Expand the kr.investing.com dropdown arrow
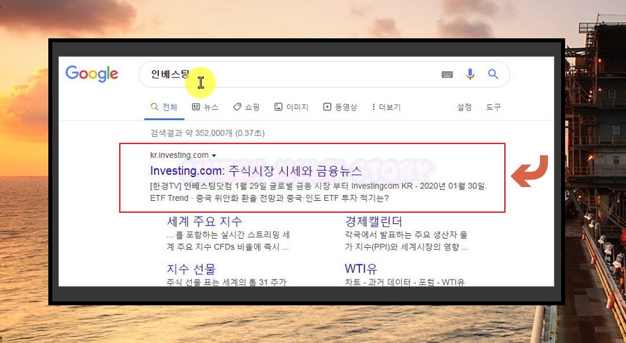626x343 pixels. click(214, 155)
